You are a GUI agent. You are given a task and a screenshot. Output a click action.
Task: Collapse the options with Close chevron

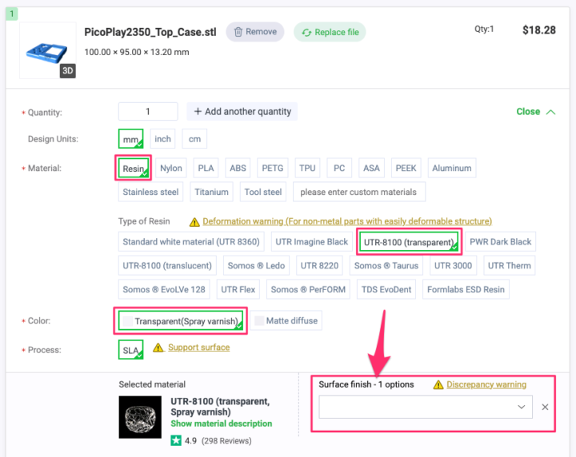click(x=536, y=112)
